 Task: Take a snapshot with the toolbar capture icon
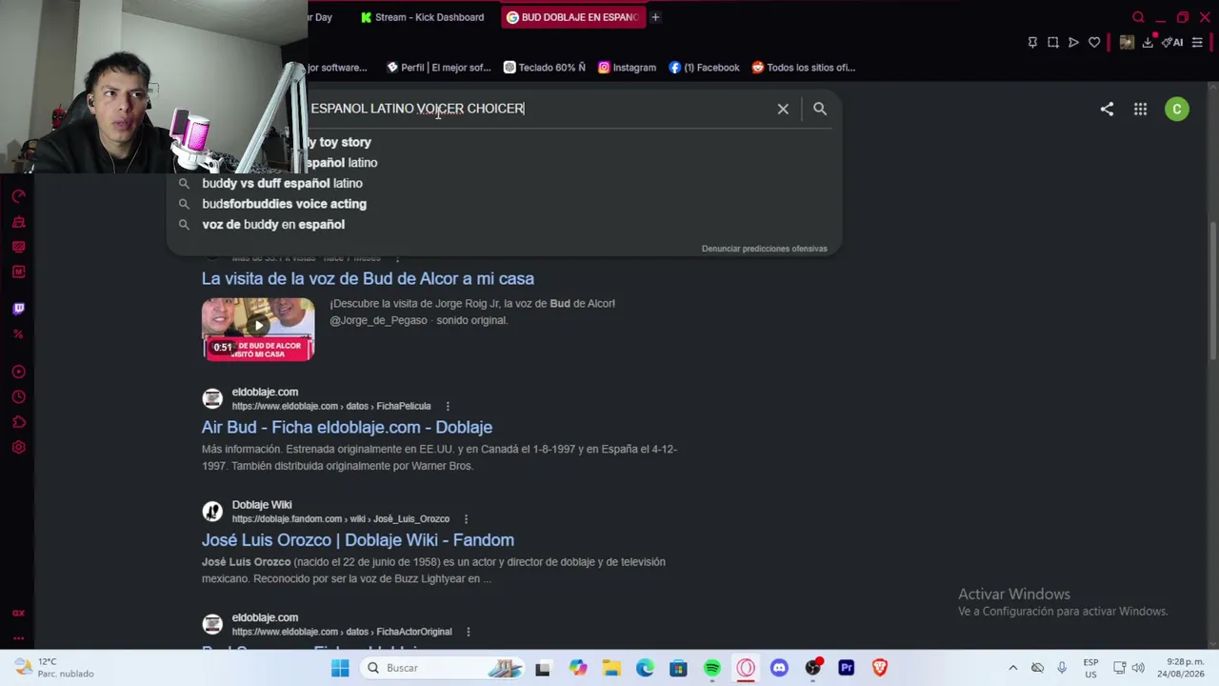pyautogui.click(x=1053, y=42)
